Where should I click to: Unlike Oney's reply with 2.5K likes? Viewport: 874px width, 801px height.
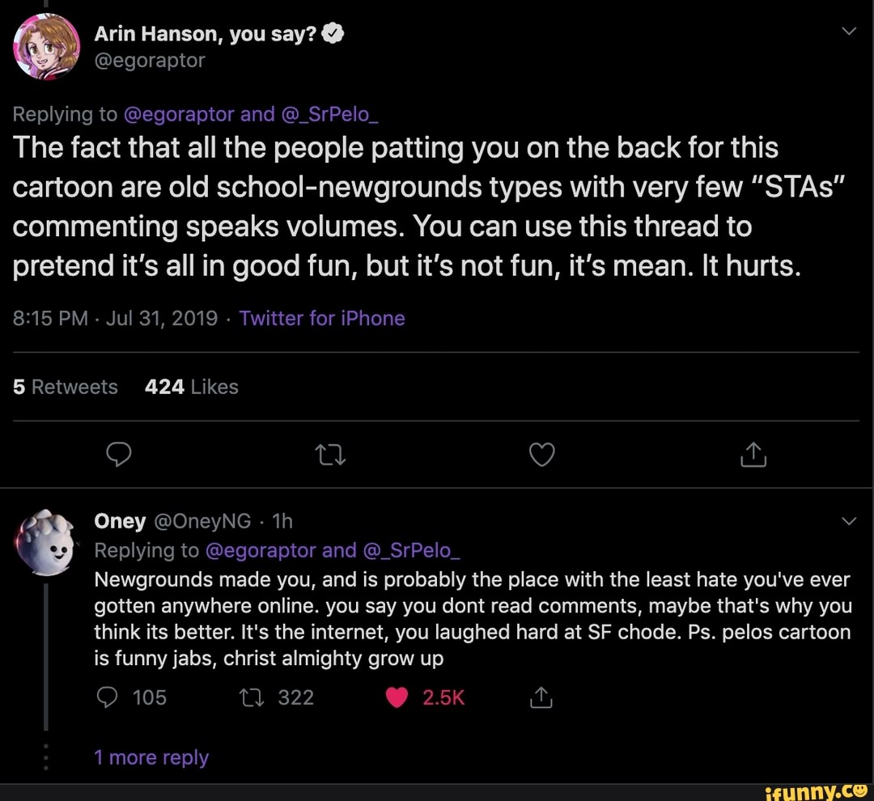tap(397, 697)
